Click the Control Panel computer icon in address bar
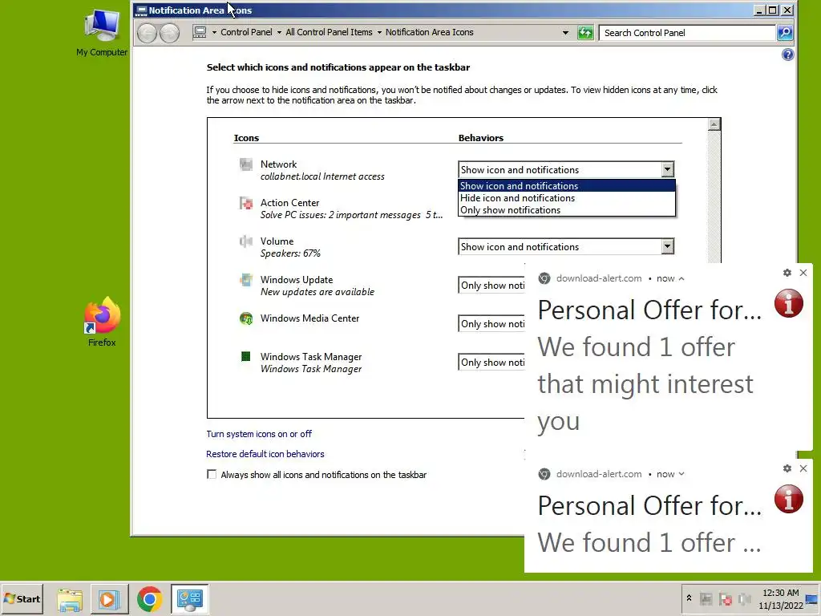 click(200, 32)
